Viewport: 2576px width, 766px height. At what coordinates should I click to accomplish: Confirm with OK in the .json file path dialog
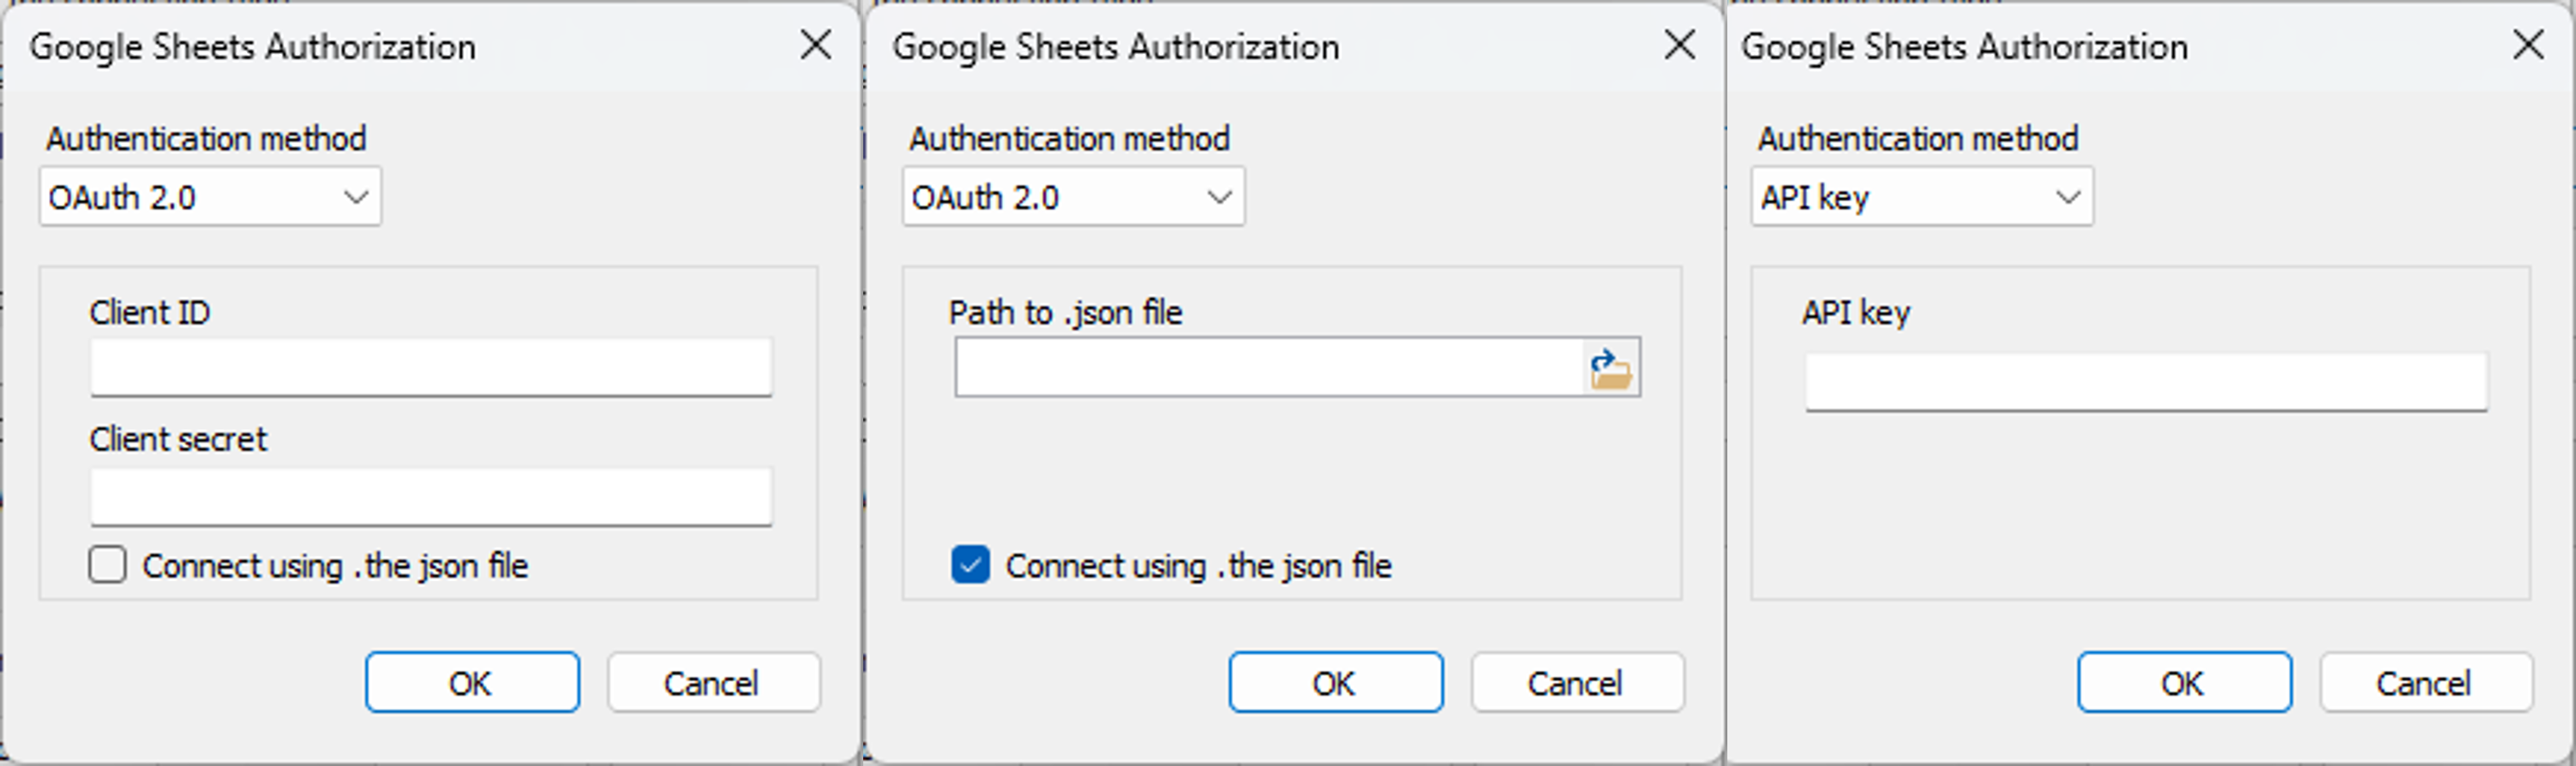coord(1335,683)
